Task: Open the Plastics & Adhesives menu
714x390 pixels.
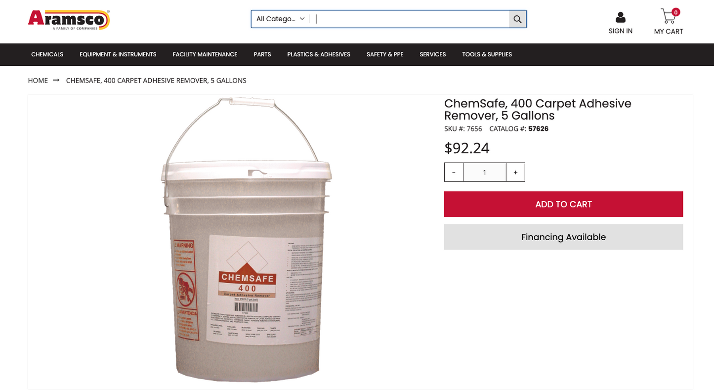Action: (x=319, y=54)
